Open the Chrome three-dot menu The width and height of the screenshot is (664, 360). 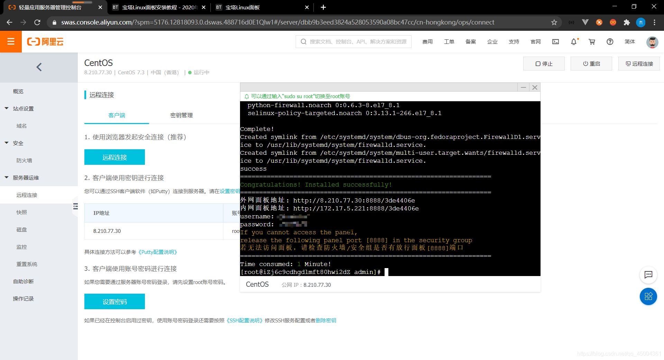654,22
